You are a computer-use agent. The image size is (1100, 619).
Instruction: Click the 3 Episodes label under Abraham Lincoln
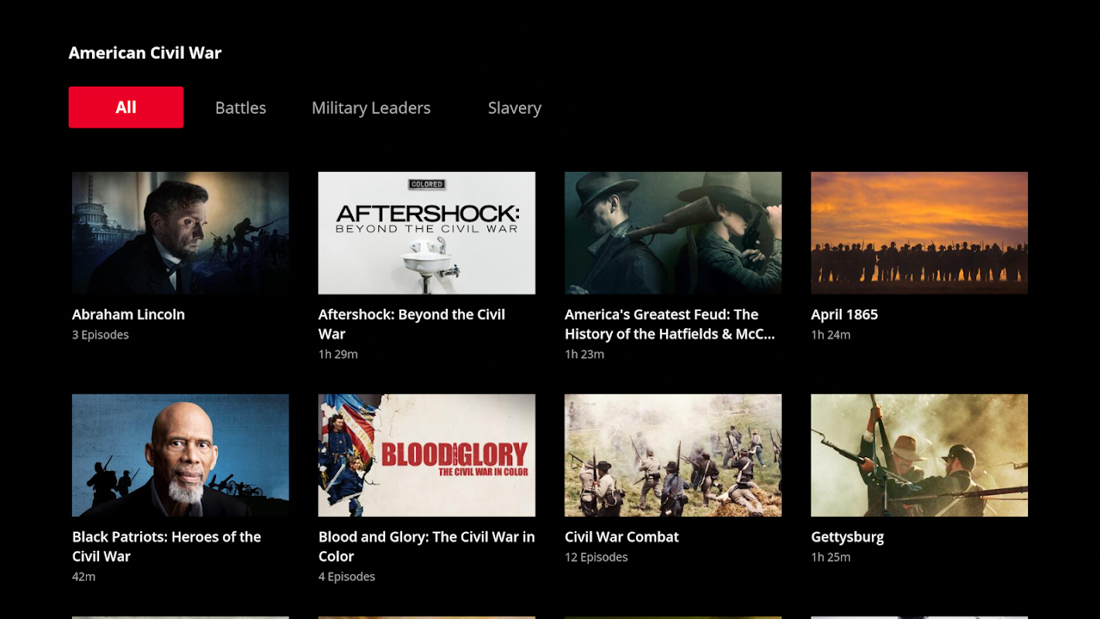(101, 335)
